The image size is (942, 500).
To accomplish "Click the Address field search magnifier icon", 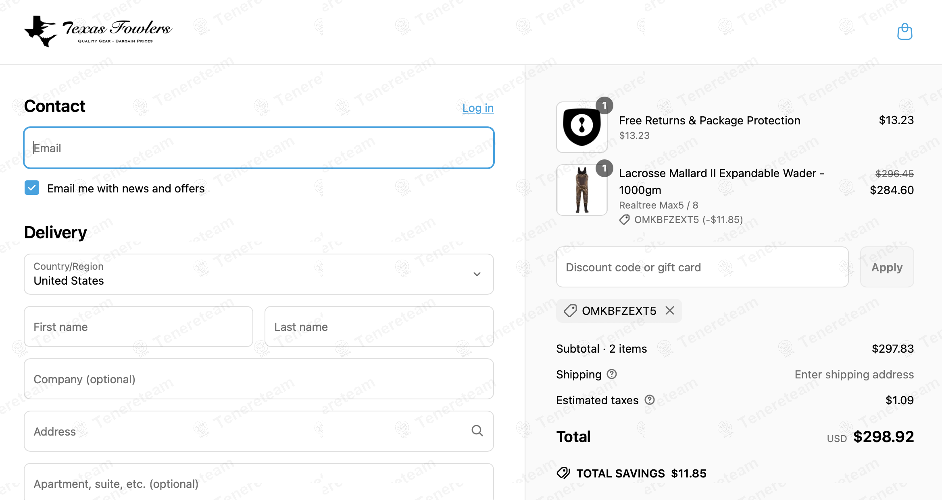I will click(x=477, y=431).
